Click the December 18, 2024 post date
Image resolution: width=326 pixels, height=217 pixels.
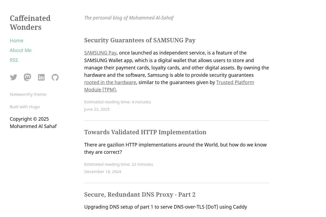[x=103, y=171]
